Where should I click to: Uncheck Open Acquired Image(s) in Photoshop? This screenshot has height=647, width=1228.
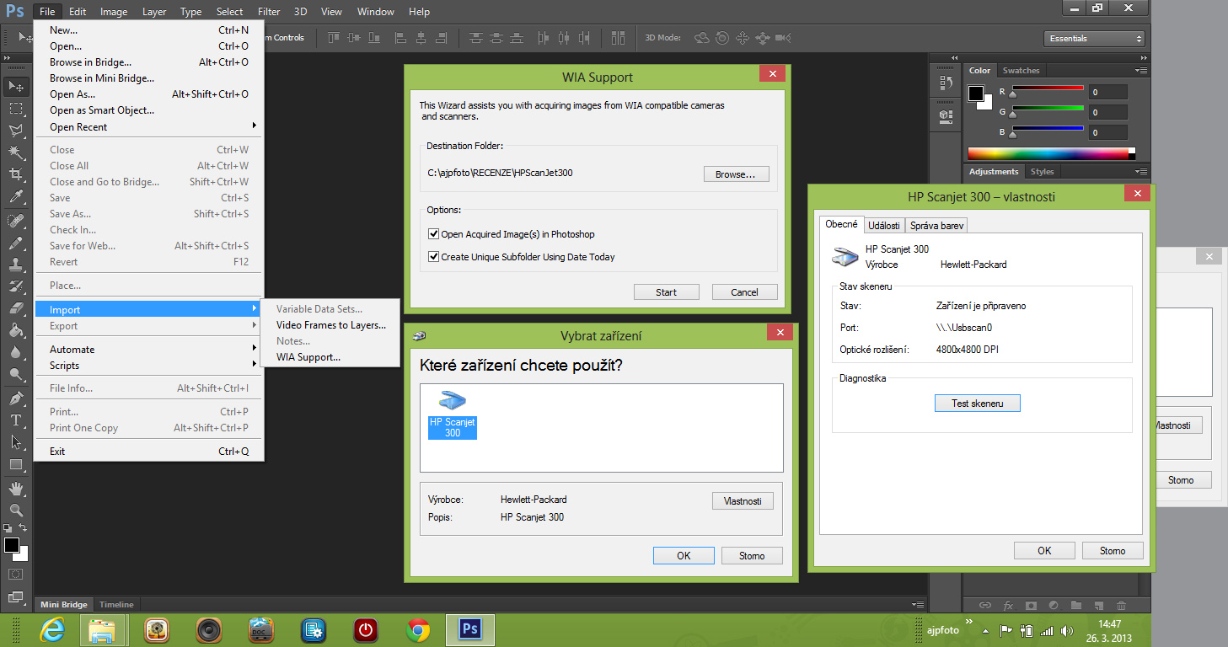[434, 234]
